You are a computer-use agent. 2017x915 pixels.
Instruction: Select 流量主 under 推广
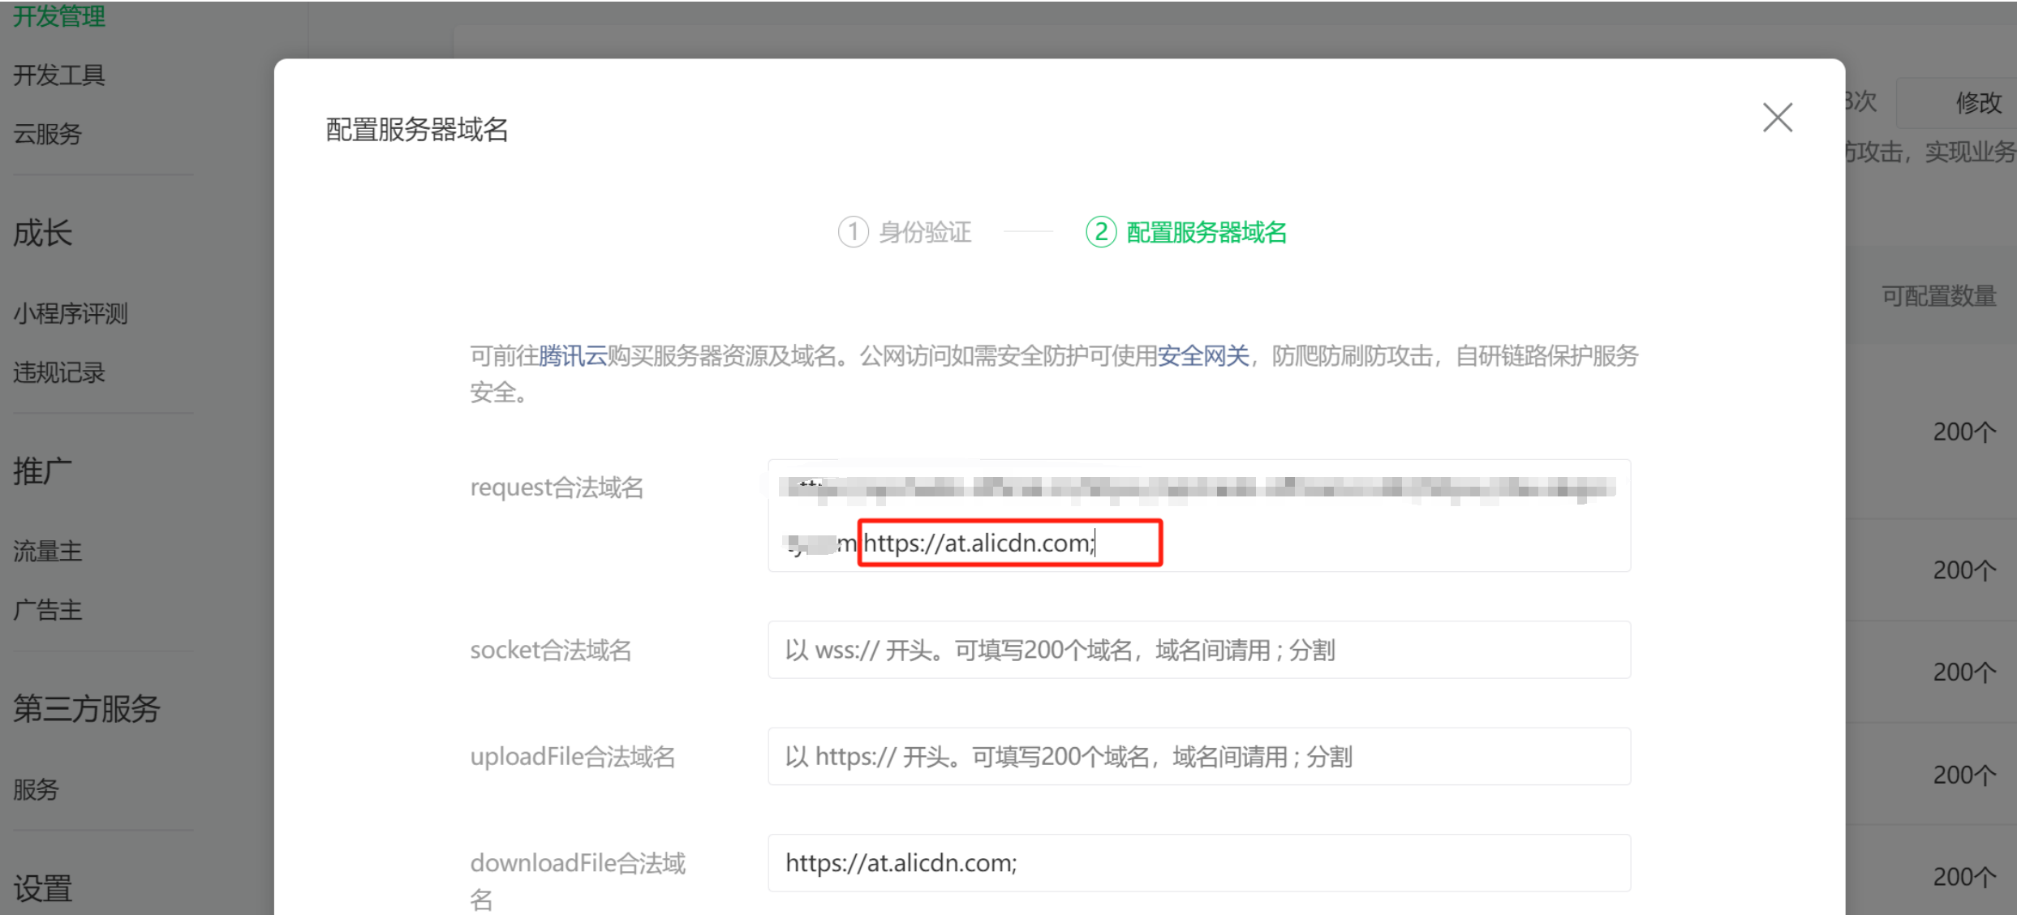[x=47, y=552]
